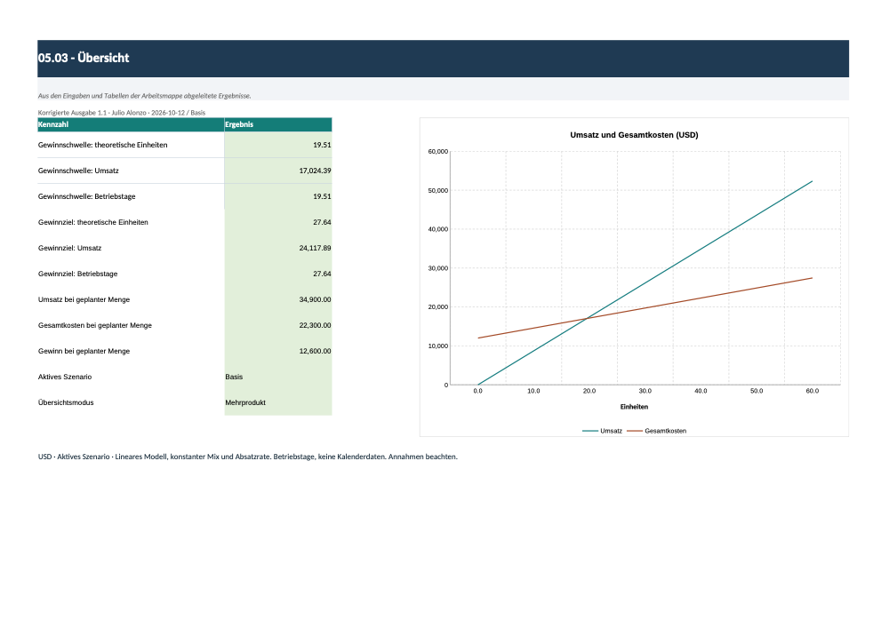The height and width of the screenshot is (628, 889).
Task: Select the 40,000 y-axis label
Action: click(438, 229)
